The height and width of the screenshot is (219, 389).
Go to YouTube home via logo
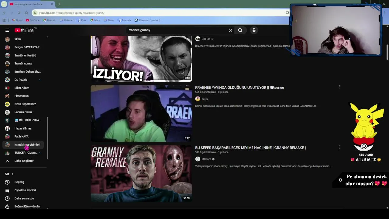click(x=25, y=30)
